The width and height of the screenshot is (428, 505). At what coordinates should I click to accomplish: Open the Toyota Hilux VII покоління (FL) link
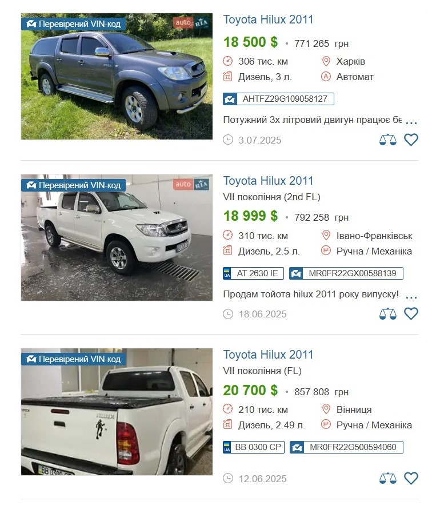click(x=268, y=355)
